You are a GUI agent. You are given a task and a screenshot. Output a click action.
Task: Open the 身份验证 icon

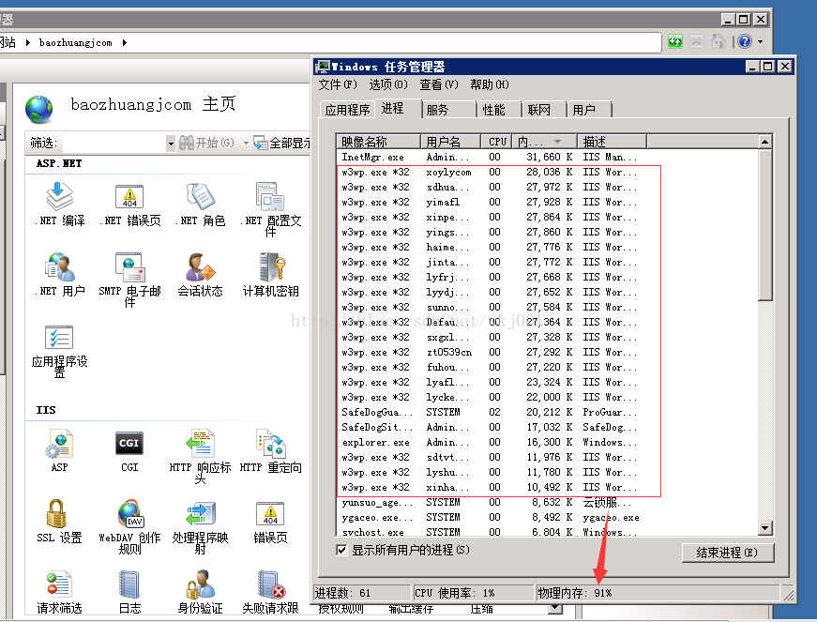click(200, 584)
